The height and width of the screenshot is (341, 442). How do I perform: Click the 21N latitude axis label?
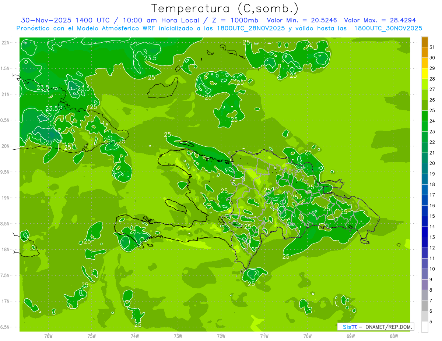(6, 94)
